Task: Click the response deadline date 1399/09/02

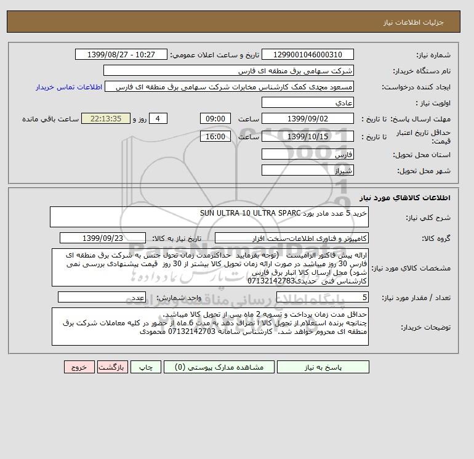Action: tap(307, 119)
